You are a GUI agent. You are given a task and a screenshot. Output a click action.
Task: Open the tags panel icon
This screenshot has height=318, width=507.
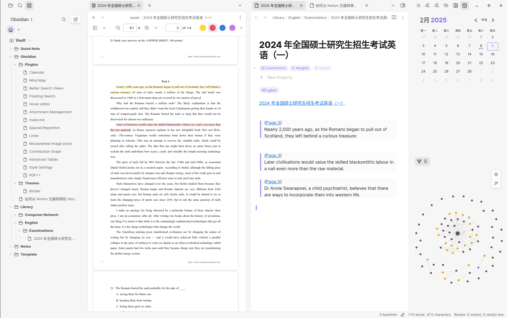click(446, 5)
